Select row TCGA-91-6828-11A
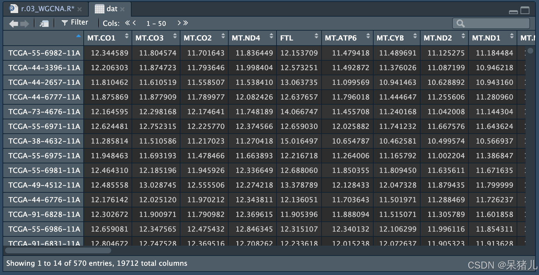 (x=44, y=214)
